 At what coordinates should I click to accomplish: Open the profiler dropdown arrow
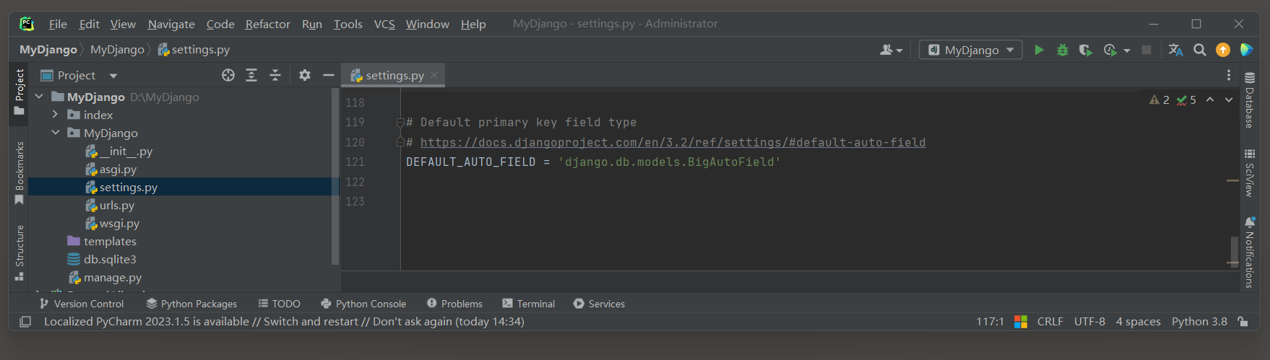point(1127,51)
